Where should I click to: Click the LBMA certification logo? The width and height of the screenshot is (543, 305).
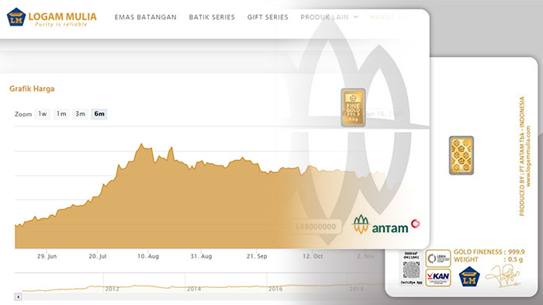pyautogui.click(x=438, y=258)
